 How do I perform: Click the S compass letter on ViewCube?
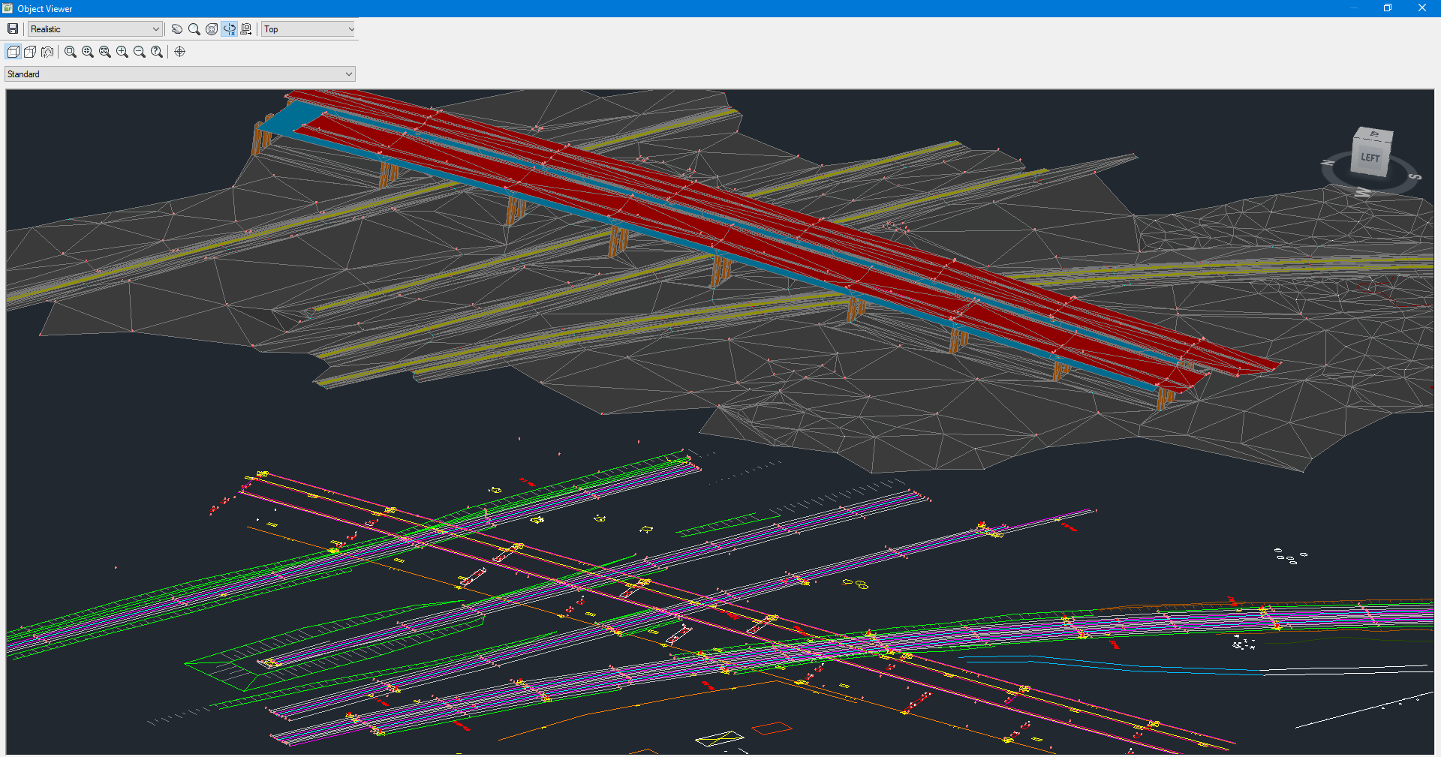click(x=1414, y=177)
